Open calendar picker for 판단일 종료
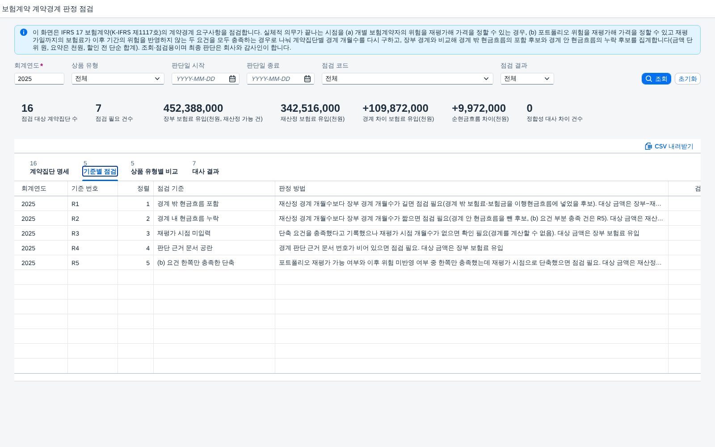Image resolution: width=715 pixels, height=447 pixels. point(307,79)
